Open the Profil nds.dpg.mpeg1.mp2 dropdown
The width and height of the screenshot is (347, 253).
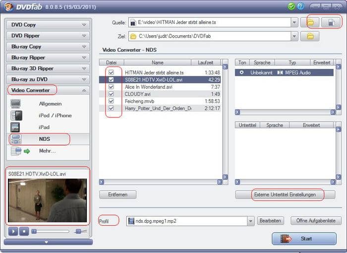tap(251, 221)
